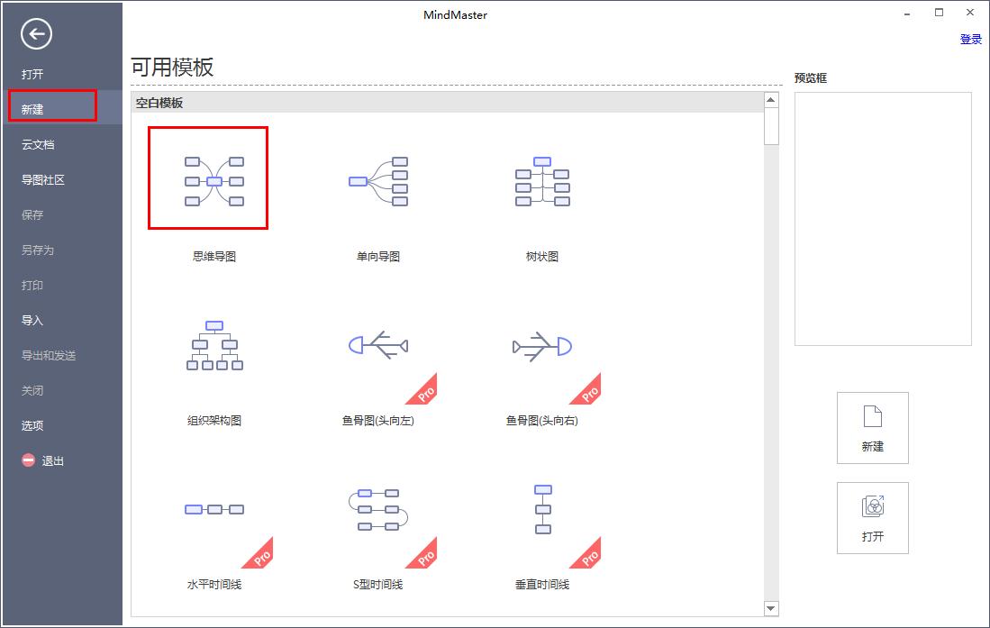Select the 垂直时间线 vertical timeline template
This screenshot has width=990, height=628.
542,509
